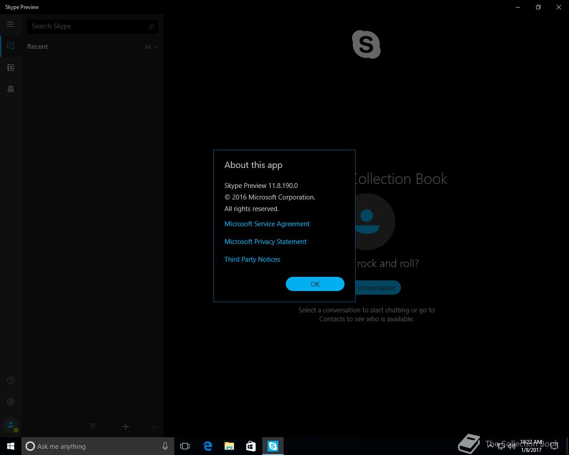Viewport: 569px width, 455px height.
Task: Open the hamburger menu in Skype sidebar
Action: click(11, 24)
